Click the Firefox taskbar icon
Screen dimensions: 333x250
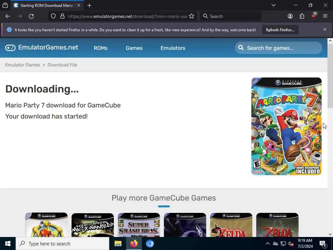pos(134,243)
